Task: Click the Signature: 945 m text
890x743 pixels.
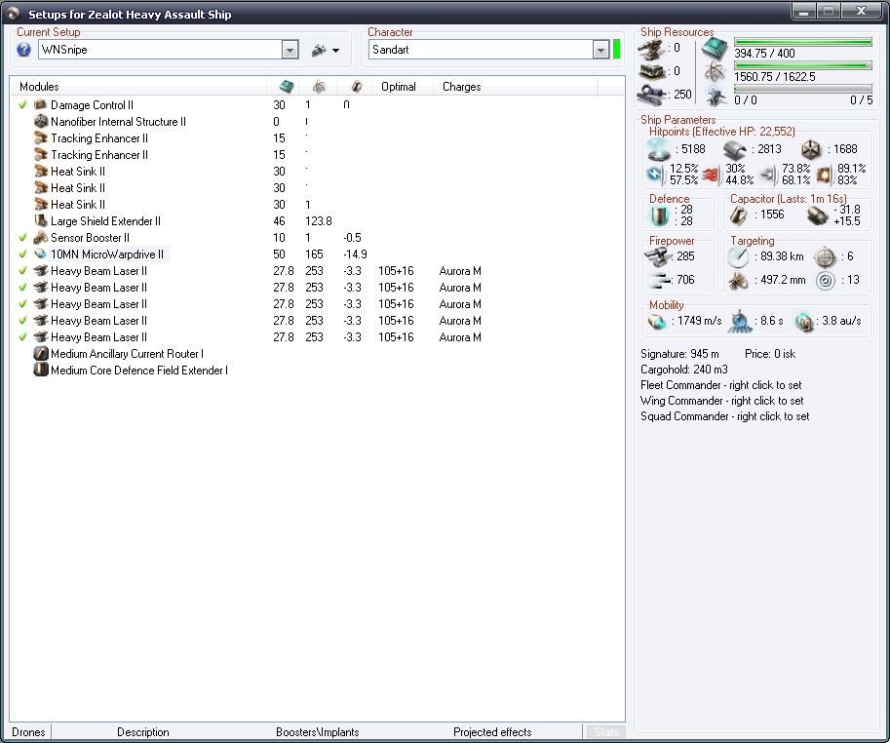Action: (679, 354)
